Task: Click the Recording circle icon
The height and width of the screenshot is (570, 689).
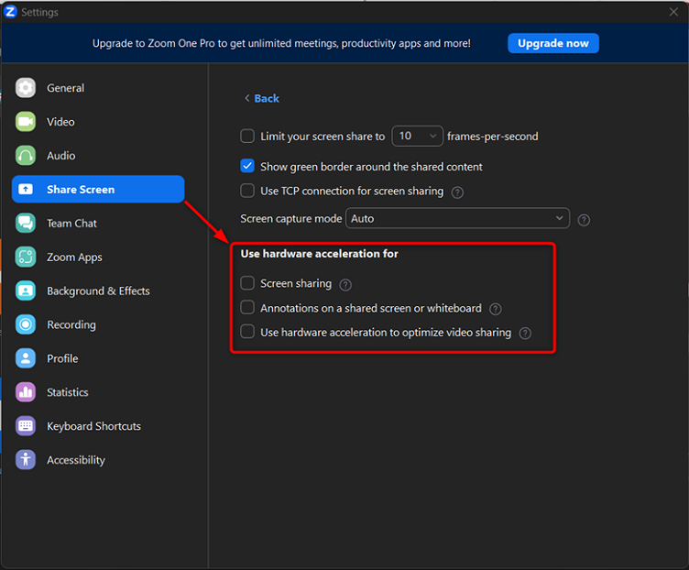Action: [x=26, y=324]
